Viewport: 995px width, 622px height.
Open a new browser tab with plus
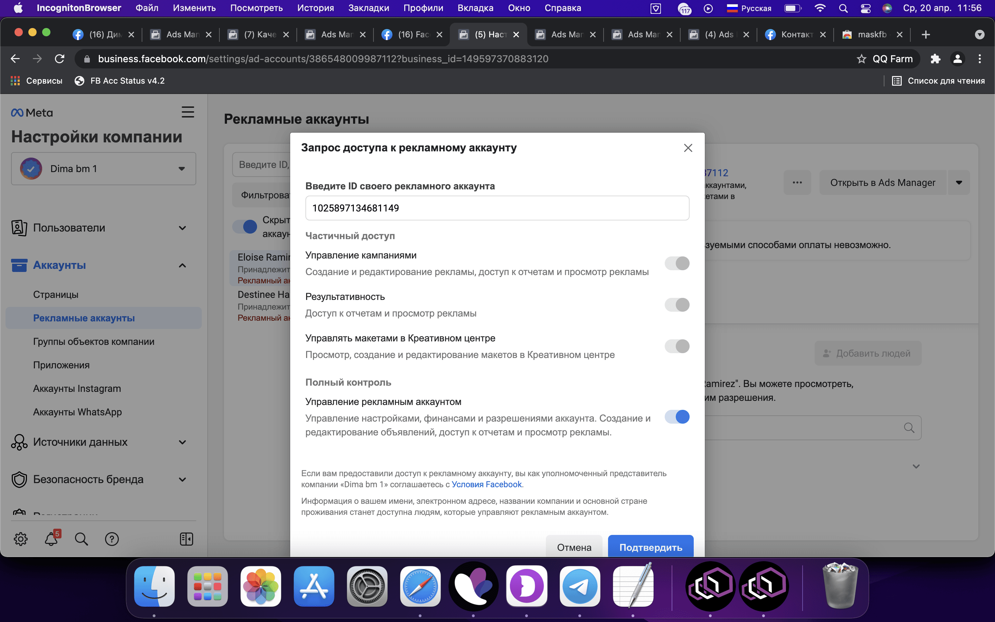pyautogui.click(x=926, y=35)
